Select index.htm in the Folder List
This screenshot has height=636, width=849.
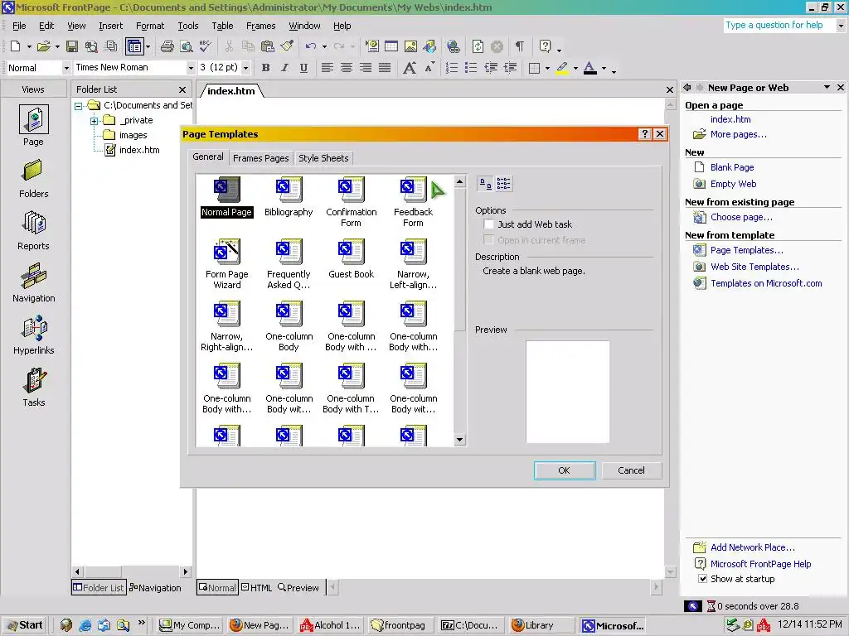(139, 151)
